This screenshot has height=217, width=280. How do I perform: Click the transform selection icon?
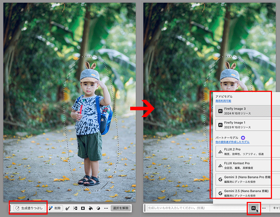[x=75, y=208]
